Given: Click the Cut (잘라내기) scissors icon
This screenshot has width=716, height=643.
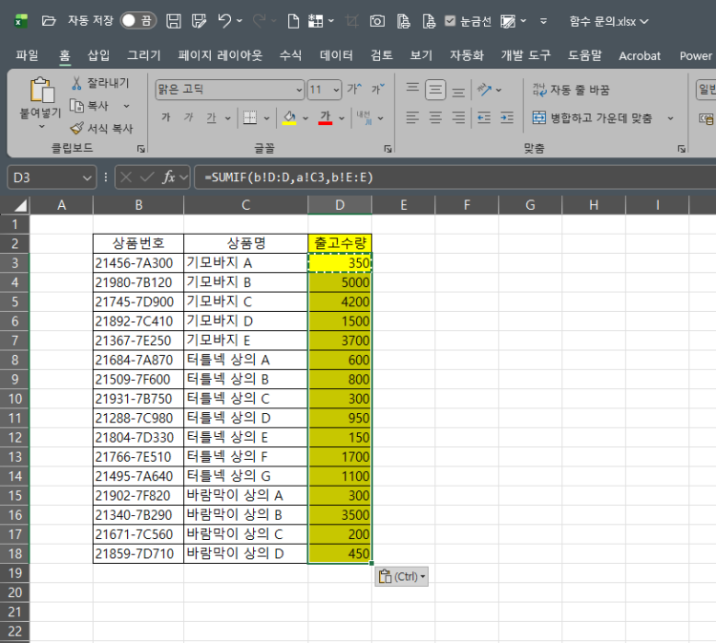Looking at the screenshot, I should pos(77,83).
